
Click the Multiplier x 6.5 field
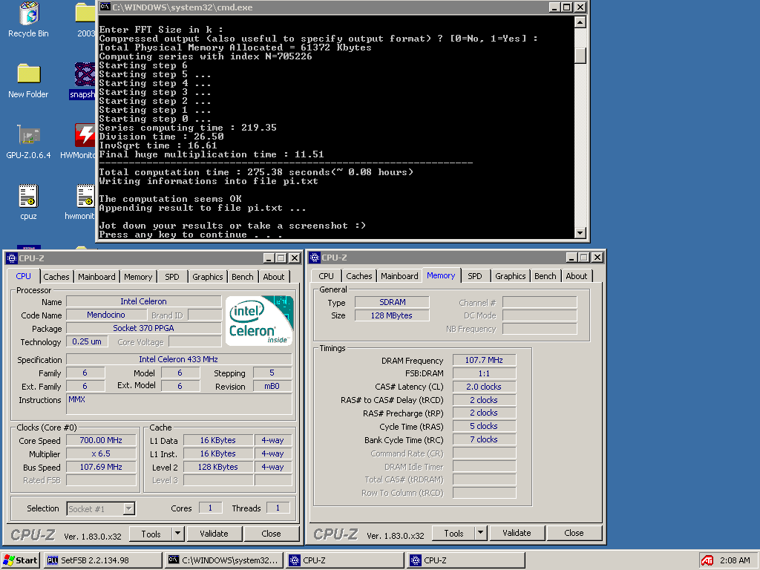pos(101,453)
